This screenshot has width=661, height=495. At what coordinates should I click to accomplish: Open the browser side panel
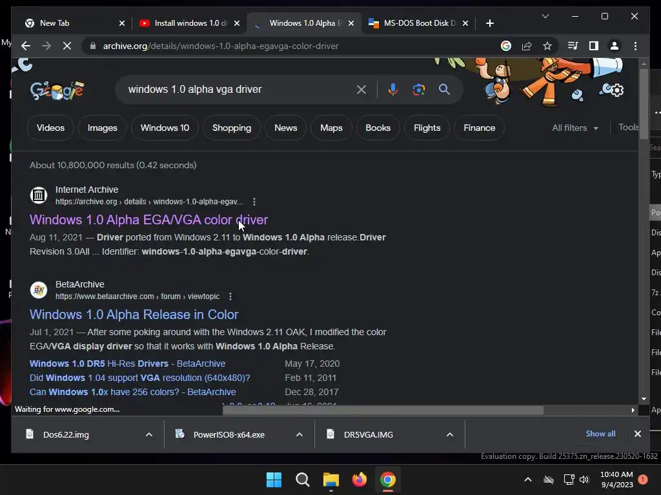click(594, 46)
